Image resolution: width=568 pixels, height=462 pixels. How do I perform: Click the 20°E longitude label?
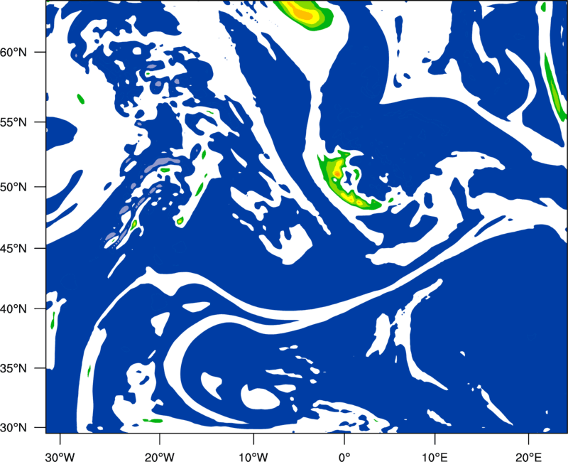pyautogui.click(x=528, y=457)
